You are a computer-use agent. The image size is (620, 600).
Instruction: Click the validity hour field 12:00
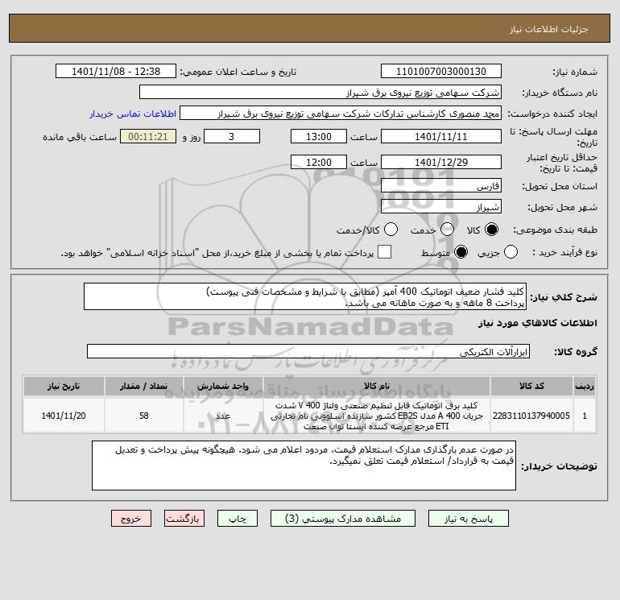(x=319, y=162)
